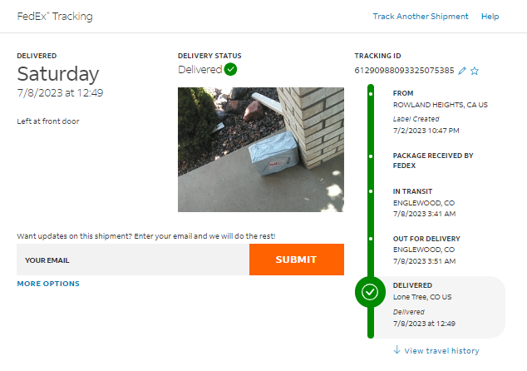Click the Out for Delivery marker dot
527x371 pixels.
(x=371, y=239)
